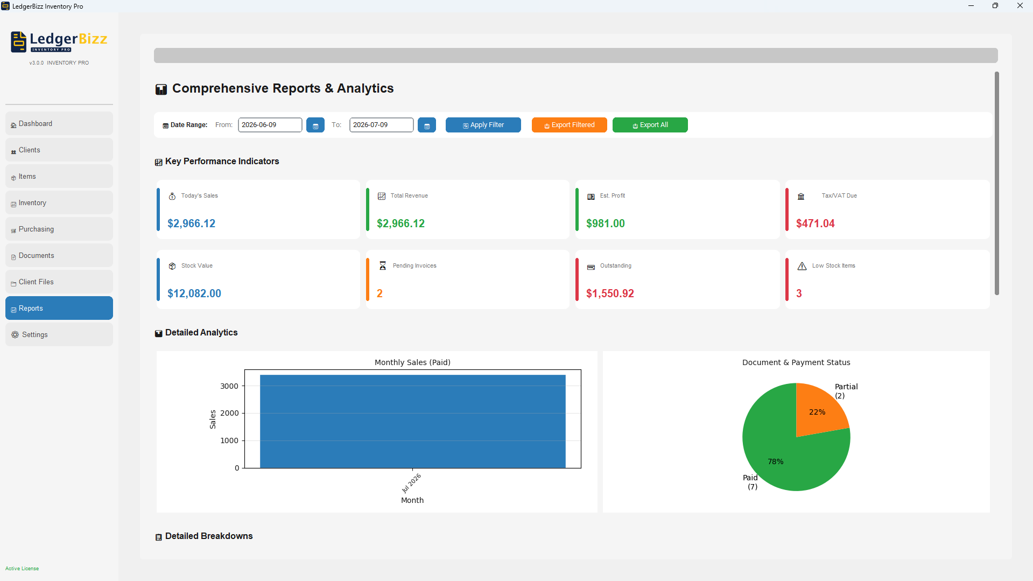Click the Est. Profit value $981.00

coord(606,223)
